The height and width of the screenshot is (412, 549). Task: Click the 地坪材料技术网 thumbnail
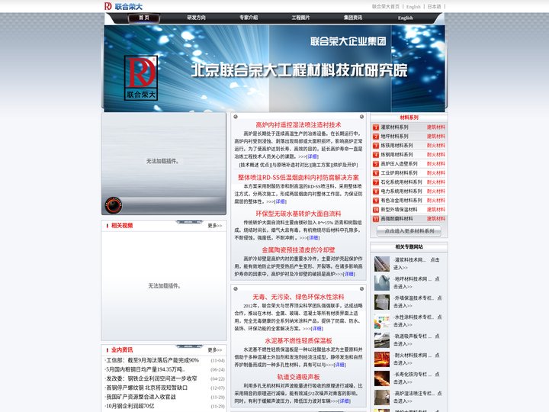point(382,283)
